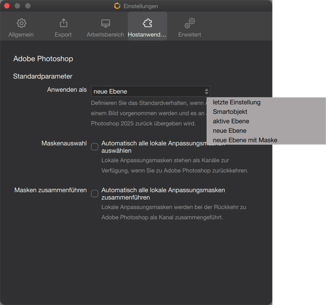Image resolution: width=326 pixels, height=305 pixels.
Task: Select the Hostanwend… tab
Action: [x=147, y=26]
